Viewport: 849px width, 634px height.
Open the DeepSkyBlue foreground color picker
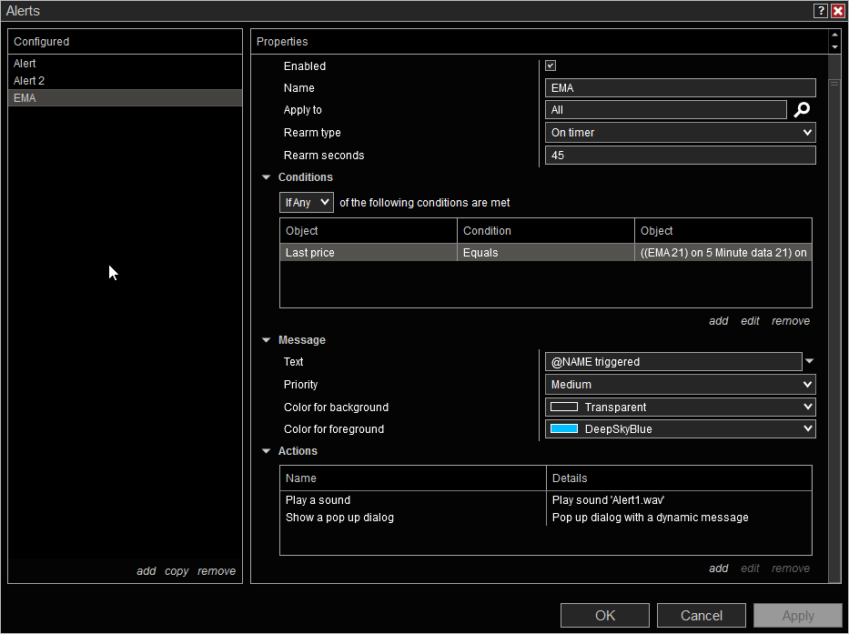(x=680, y=429)
